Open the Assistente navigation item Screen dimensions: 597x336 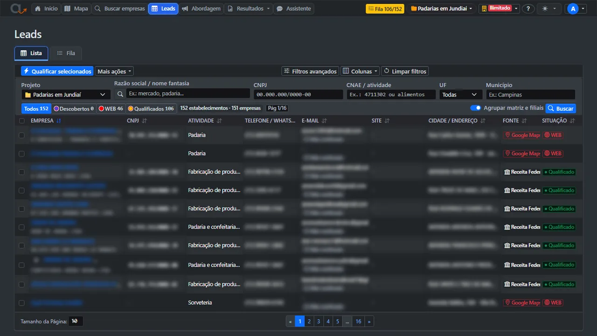293,9
